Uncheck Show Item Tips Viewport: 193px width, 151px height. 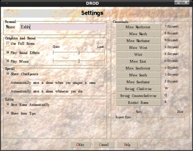click(x=8, y=113)
